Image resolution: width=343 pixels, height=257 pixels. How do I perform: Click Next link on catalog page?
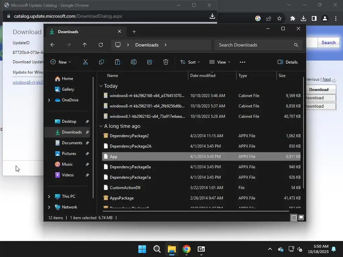point(327,79)
